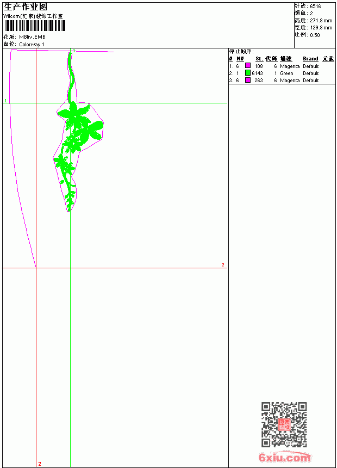Image resolution: width=337 pixels, height=468 pixels.
Task: Click the green swatch in stop row 2
Action: click(247, 73)
